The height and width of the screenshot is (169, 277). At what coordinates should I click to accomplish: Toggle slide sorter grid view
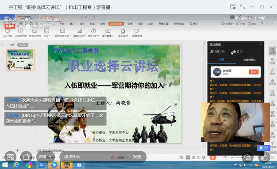[x=193, y=157]
